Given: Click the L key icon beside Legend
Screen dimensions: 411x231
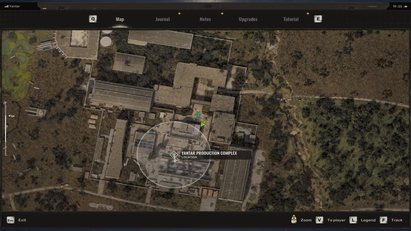Looking at the screenshot, I should [x=353, y=220].
